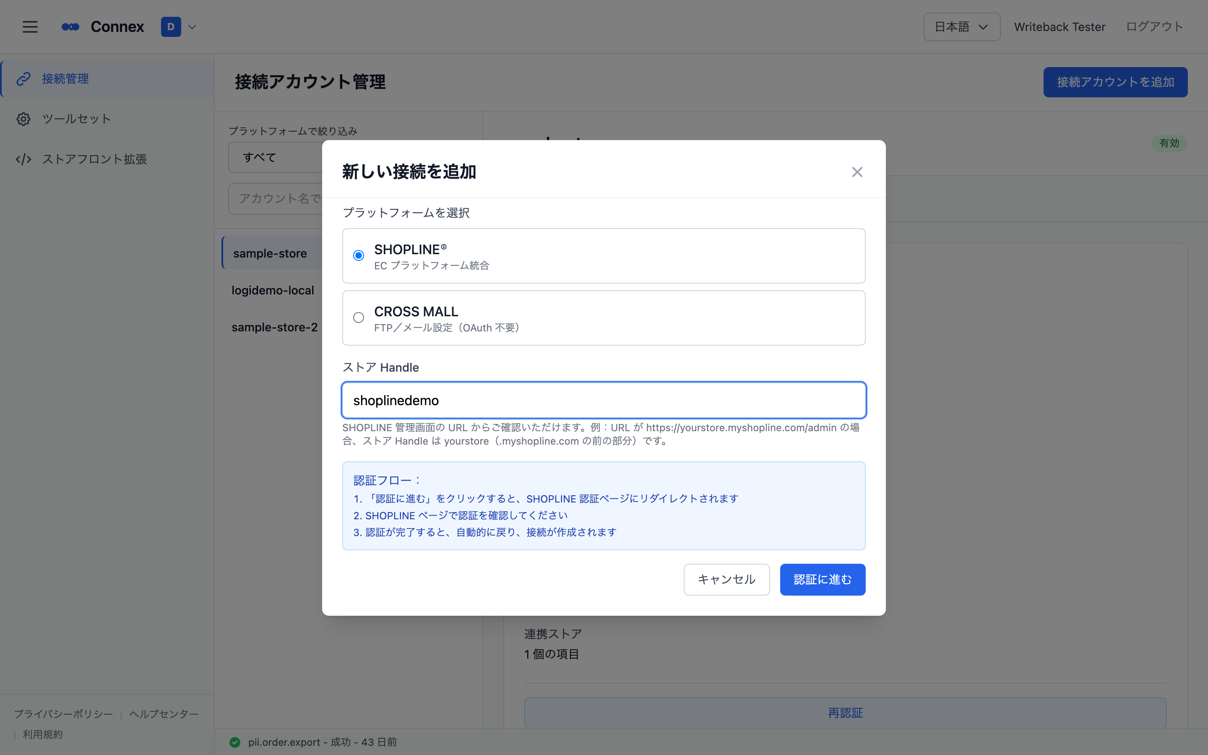Close the 新しい接続を追加 dialog with X
This screenshot has width=1208, height=755.
(857, 172)
